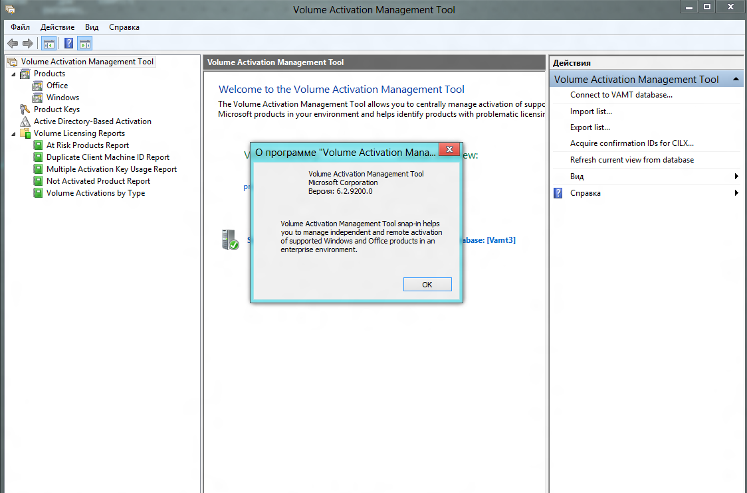The height and width of the screenshot is (493, 747).
Task: Collapse the Volume Activation Management Tool actions header
Action: tap(736, 80)
